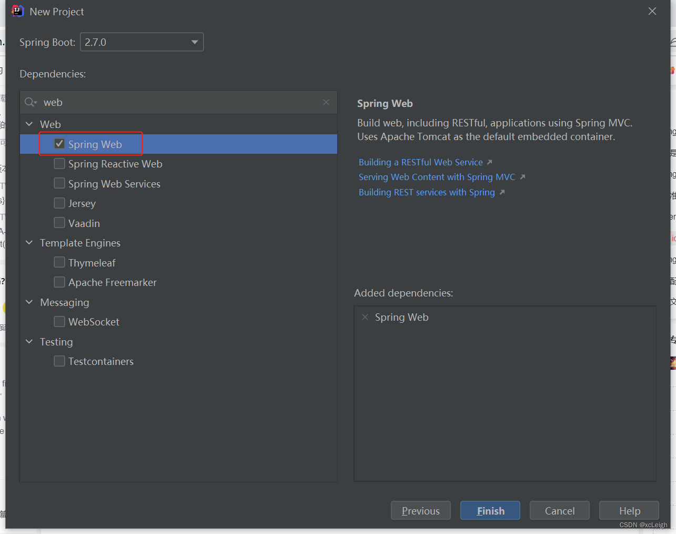Select the Apache Freemarker label
This screenshot has height=534, width=676.
(x=113, y=282)
